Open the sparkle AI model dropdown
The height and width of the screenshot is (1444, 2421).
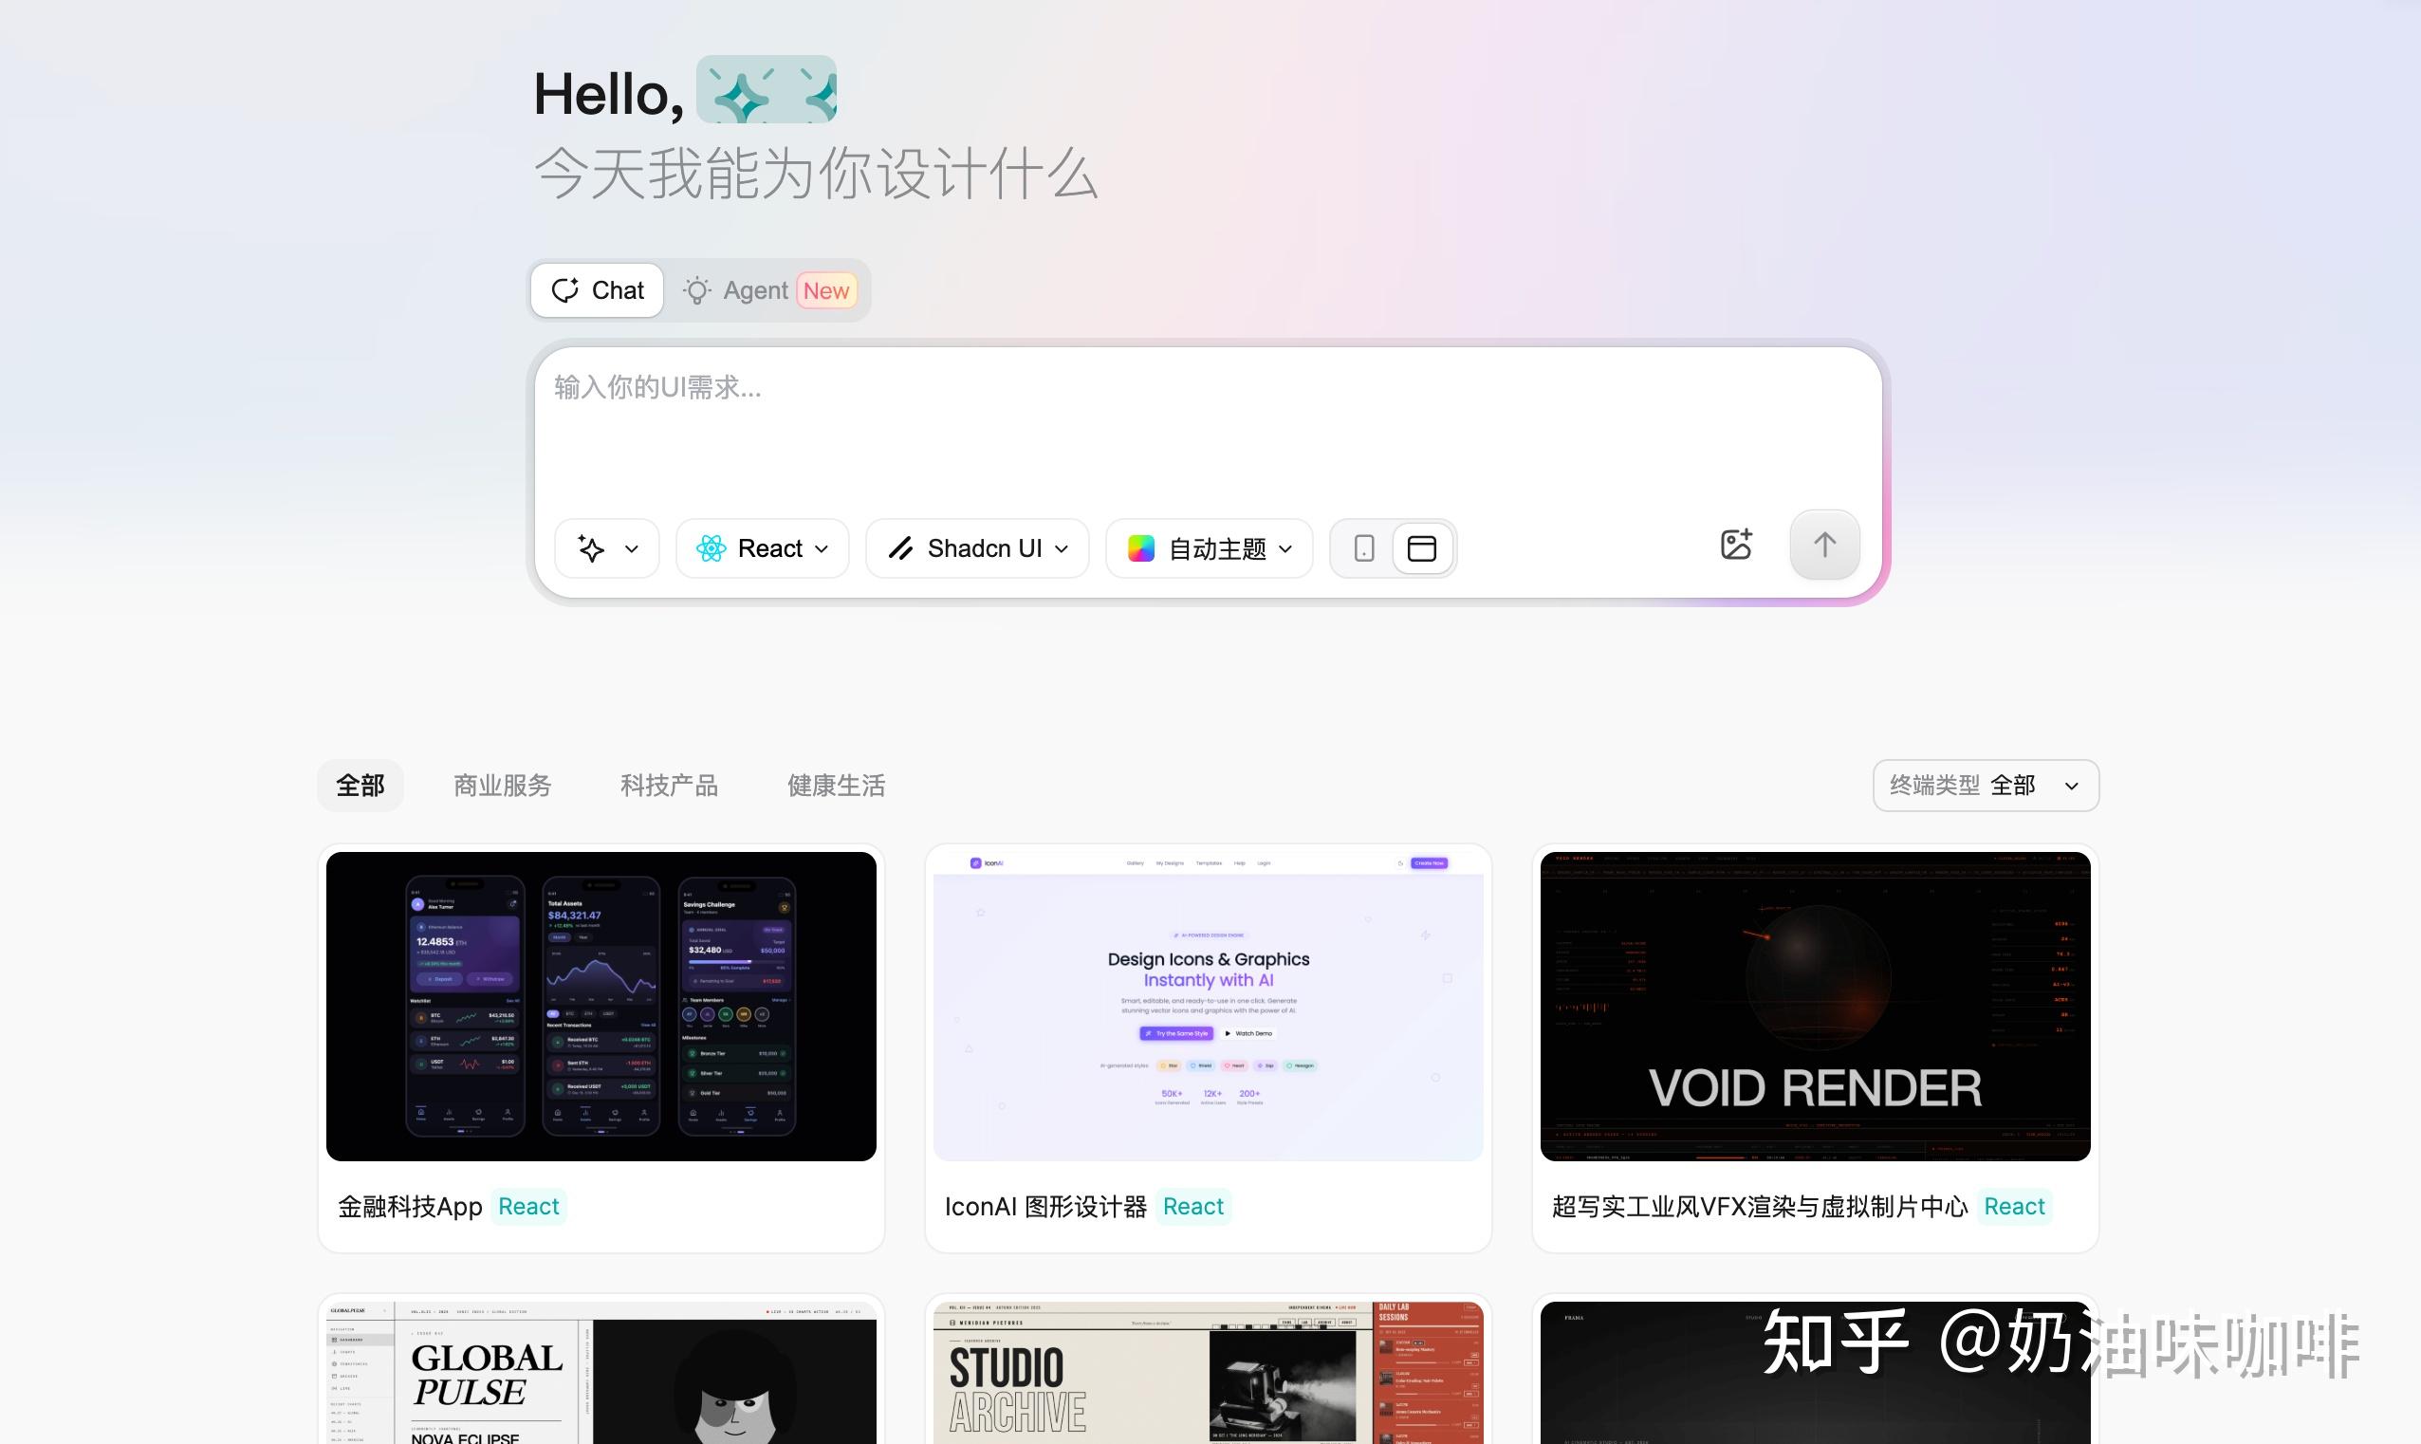pos(607,547)
